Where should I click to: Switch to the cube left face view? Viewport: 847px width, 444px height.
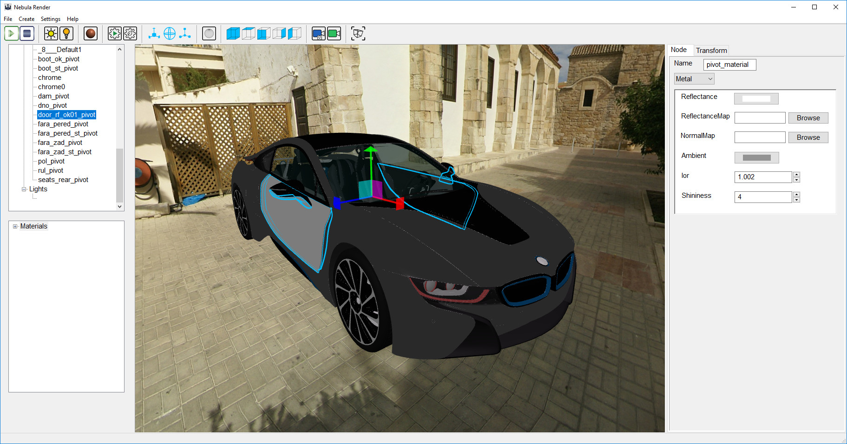tap(295, 33)
